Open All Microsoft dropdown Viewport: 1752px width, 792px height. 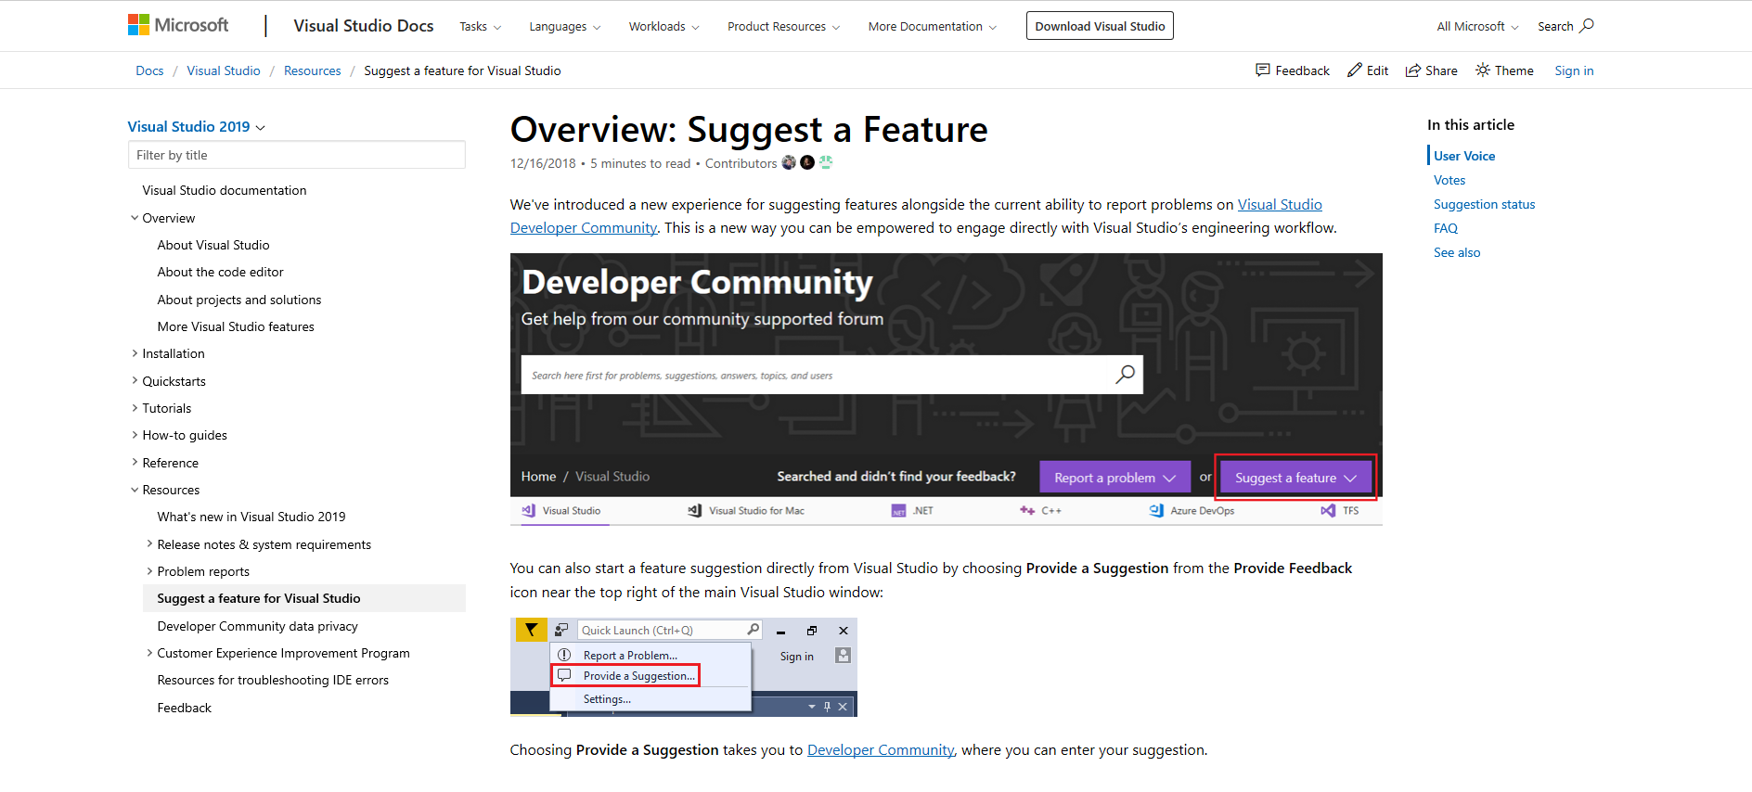click(1478, 26)
